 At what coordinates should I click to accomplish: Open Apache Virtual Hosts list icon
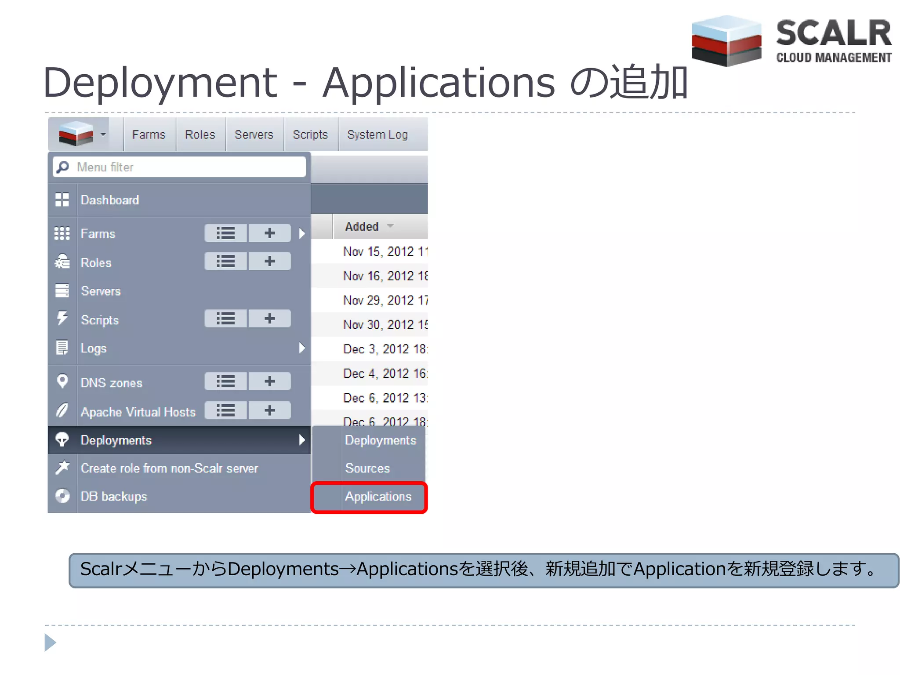tap(225, 410)
